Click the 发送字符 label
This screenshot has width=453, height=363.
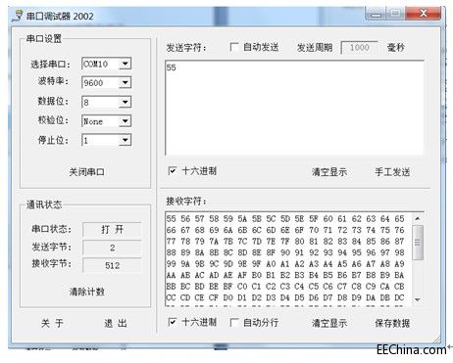(186, 48)
